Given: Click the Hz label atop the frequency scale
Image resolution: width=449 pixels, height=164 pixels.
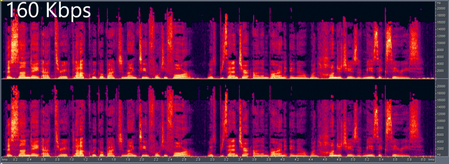Looking at the screenshot, I should point(438,3).
